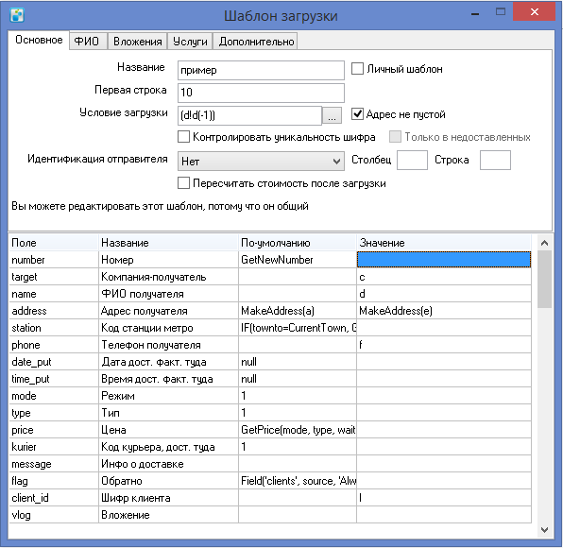563x548 pixels.
Task: Click the IF(townto=CurrentTown default cell
Action: tap(298, 328)
